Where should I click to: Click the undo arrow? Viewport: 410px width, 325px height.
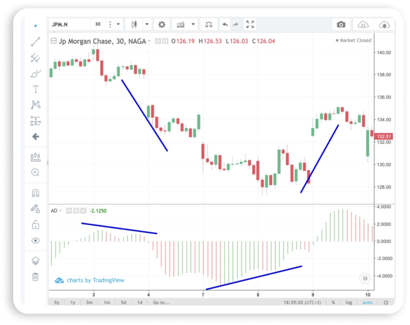tap(225, 24)
